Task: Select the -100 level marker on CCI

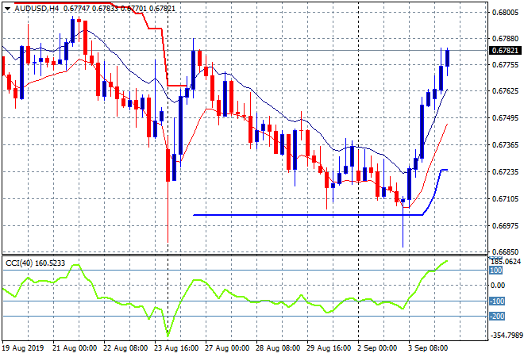Action: [x=496, y=301]
